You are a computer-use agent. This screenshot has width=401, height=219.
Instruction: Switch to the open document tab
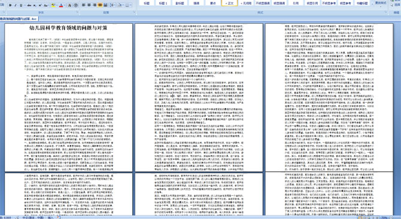point(19,19)
